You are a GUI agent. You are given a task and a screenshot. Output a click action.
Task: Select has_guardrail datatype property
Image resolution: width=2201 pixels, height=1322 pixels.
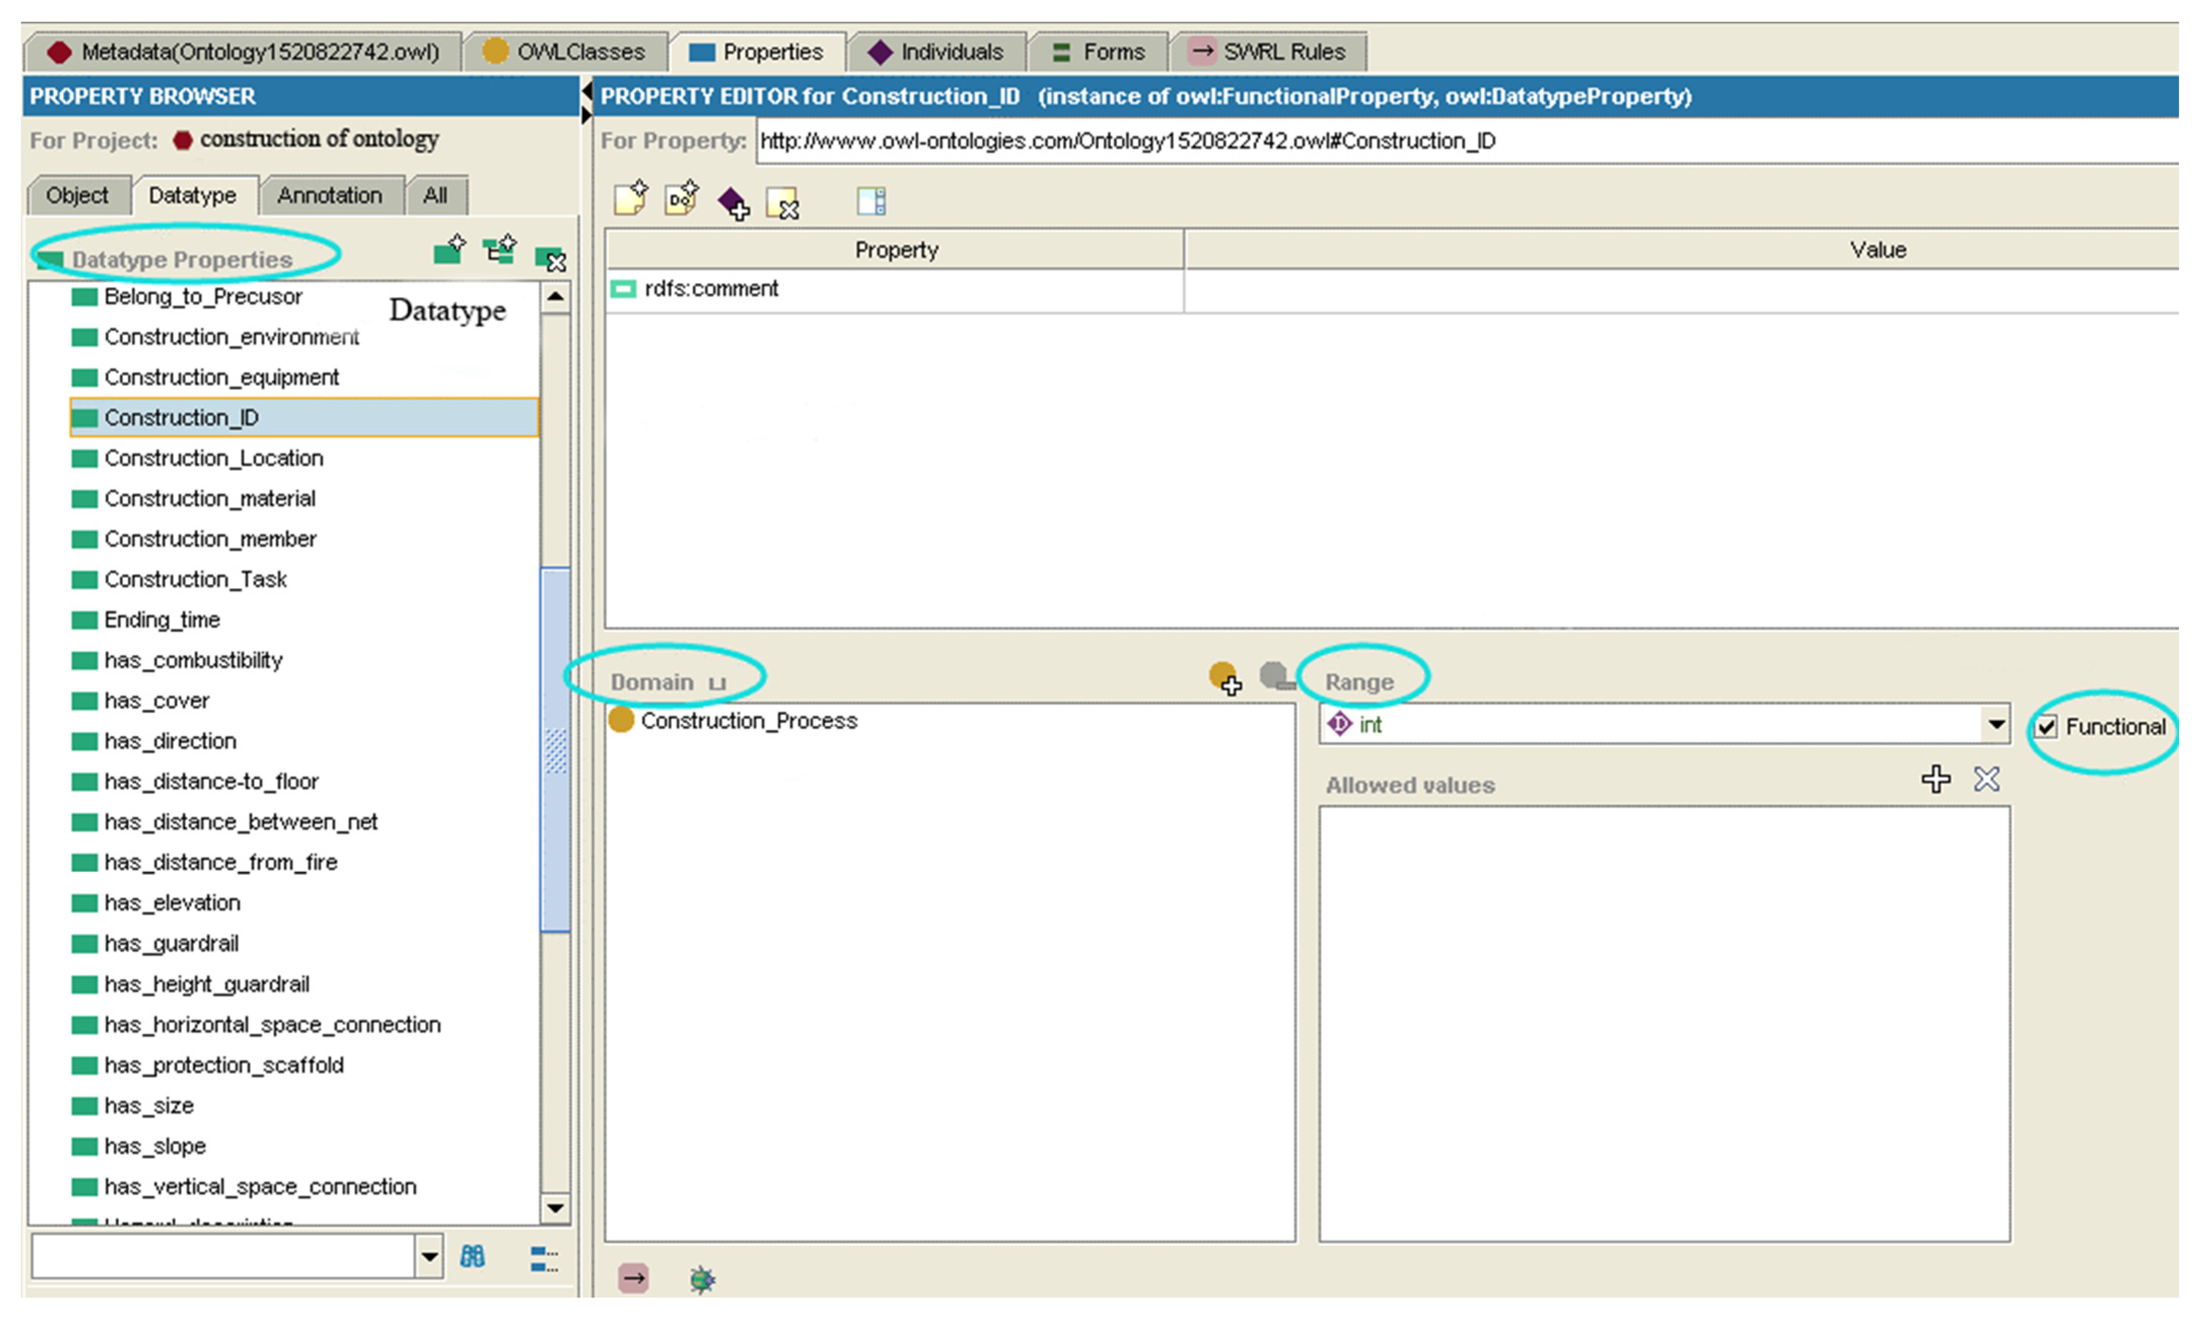(171, 943)
